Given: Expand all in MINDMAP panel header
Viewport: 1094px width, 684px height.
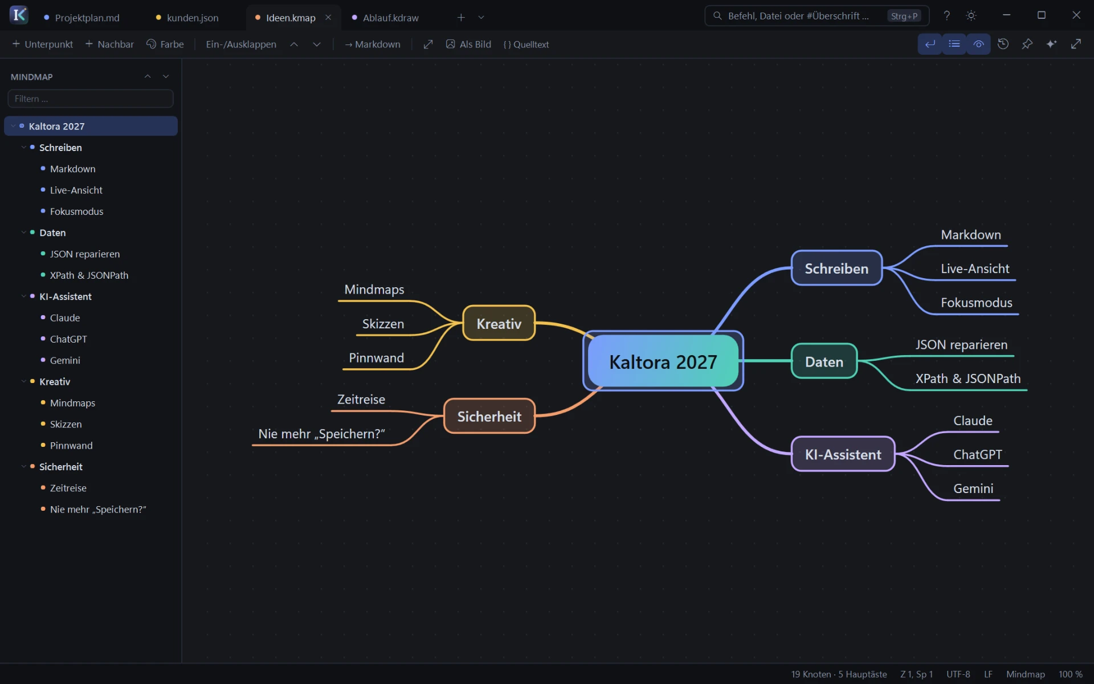Looking at the screenshot, I should (166, 76).
